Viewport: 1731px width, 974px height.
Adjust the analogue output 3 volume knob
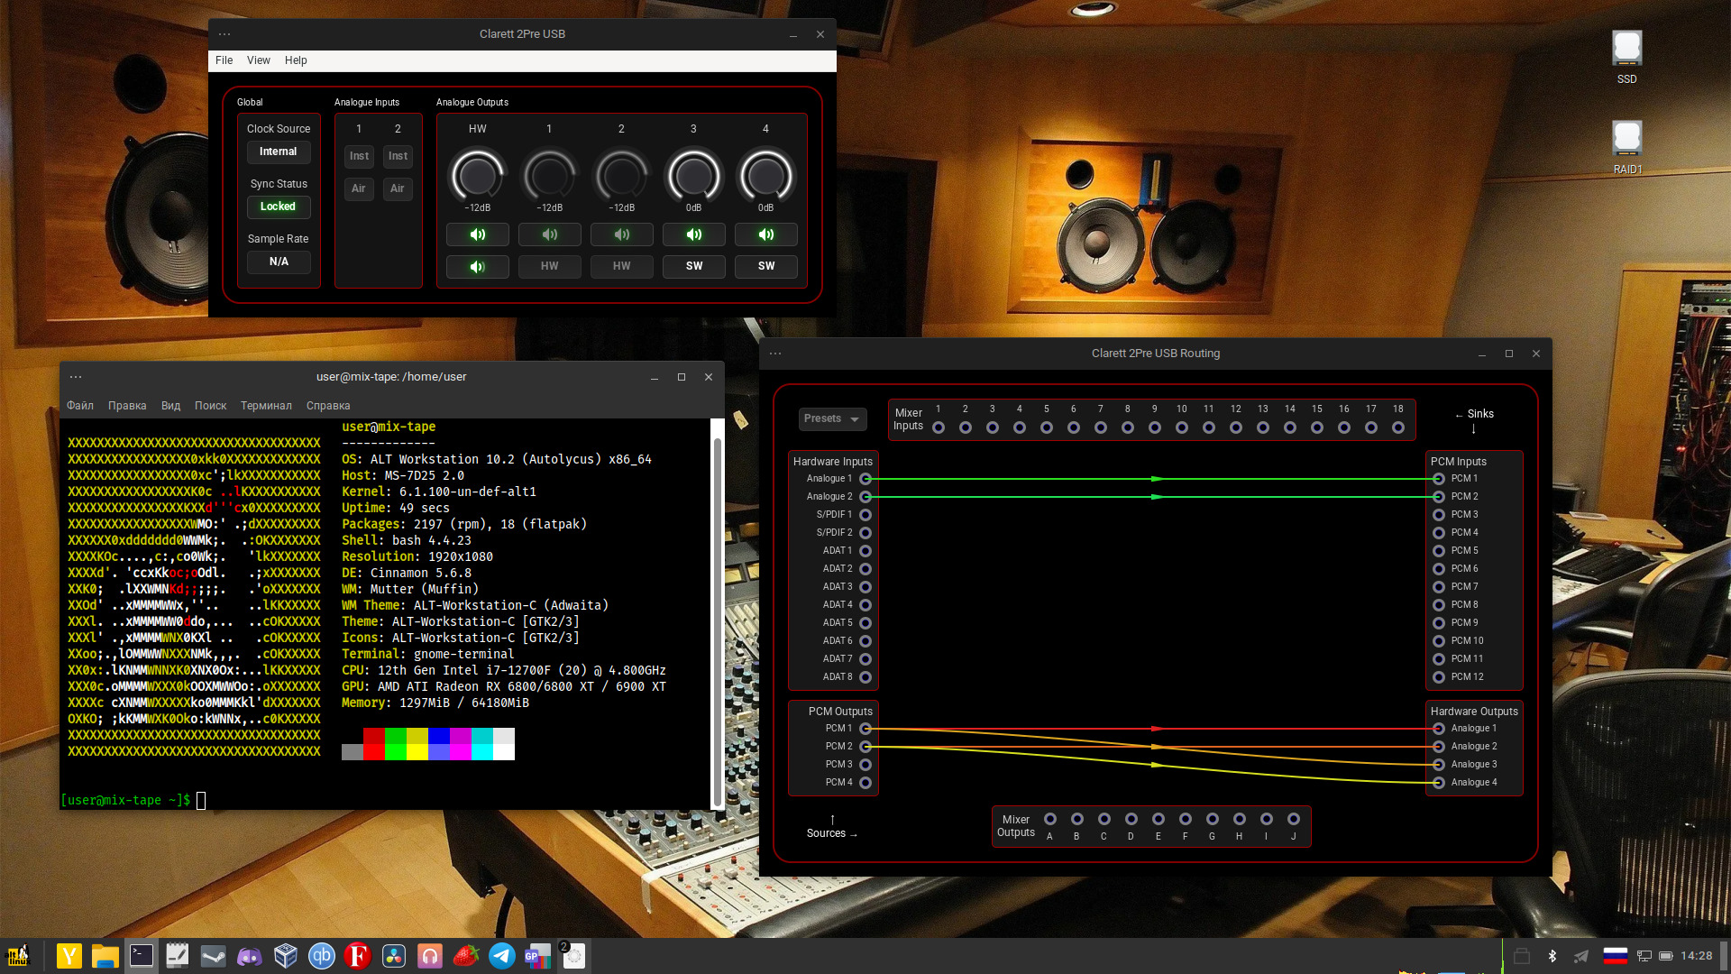coord(694,176)
